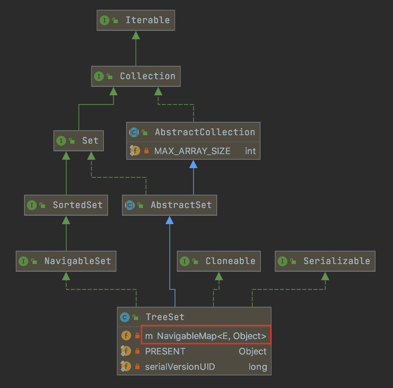The height and width of the screenshot is (388, 393).
Task: Select the class icon on AbstractSet node
Action: click(x=130, y=205)
